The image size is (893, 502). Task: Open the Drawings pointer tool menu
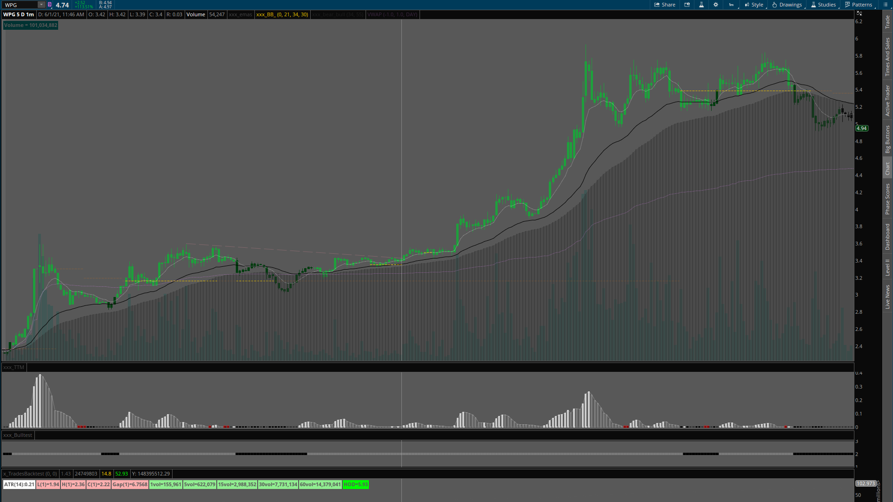tap(787, 5)
